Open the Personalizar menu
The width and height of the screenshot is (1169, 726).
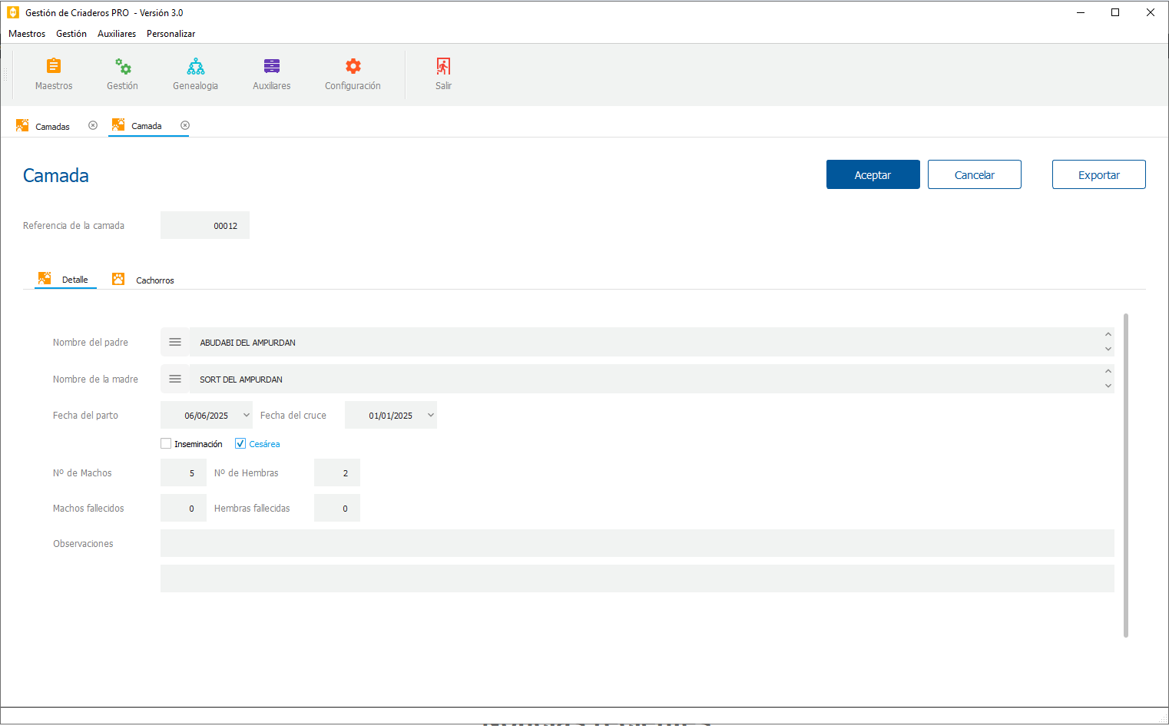[171, 34]
